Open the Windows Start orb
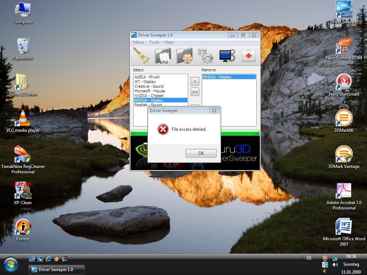This screenshot has height=275, width=367. click(x=10, y=265)
